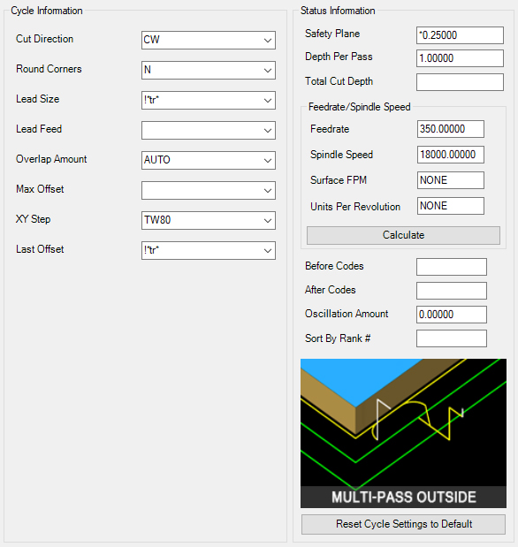
Task: Click the Lead Size label
Action: [38, 99]
